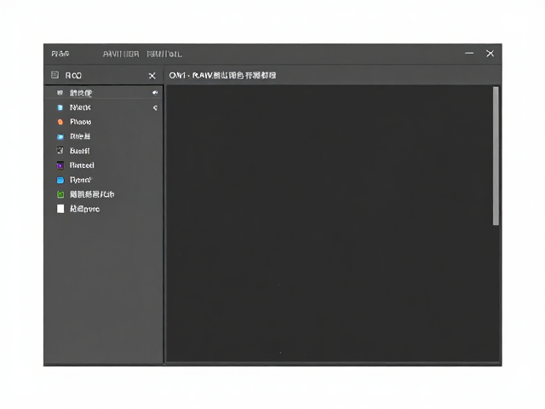Viewport: 545px width, 409px height.
Task: Select the purple square icon in the sidebar list
Action: point(60,165)
